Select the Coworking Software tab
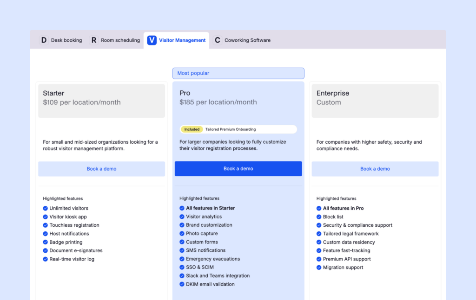 pos(247,40)
